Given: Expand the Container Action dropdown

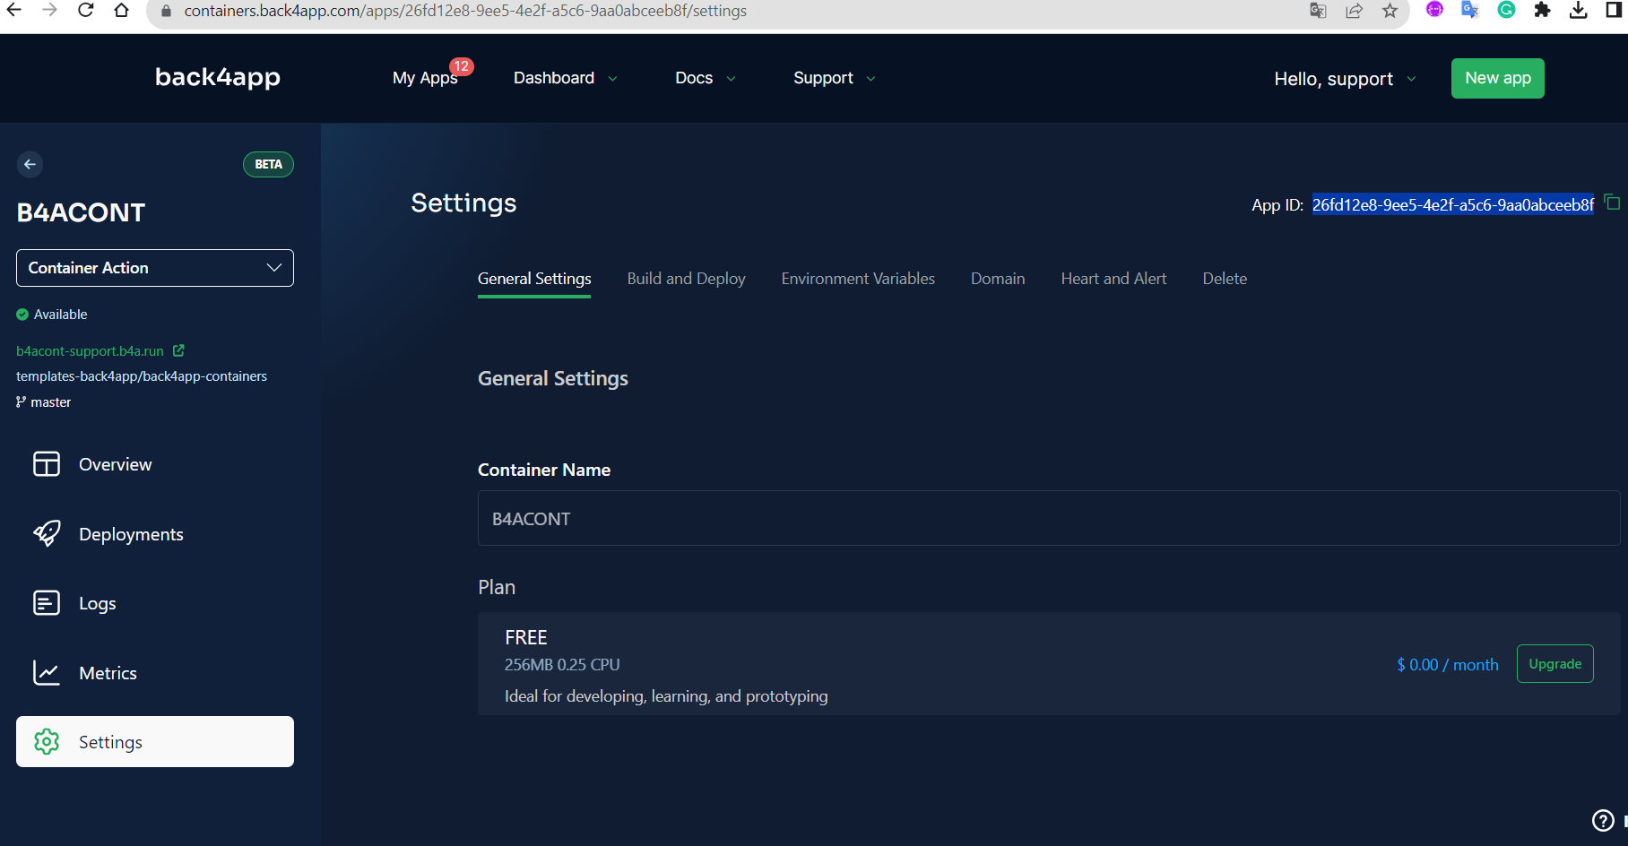Looking at the screenshot, I should tap(155, 268).
